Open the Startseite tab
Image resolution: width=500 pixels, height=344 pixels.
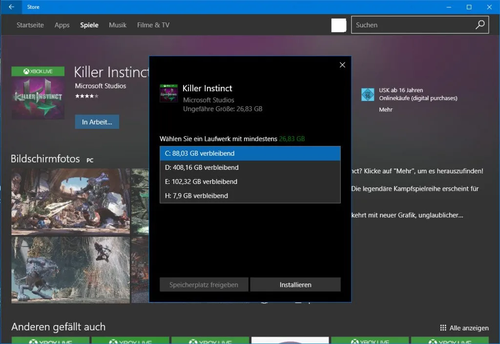(30, 25)
